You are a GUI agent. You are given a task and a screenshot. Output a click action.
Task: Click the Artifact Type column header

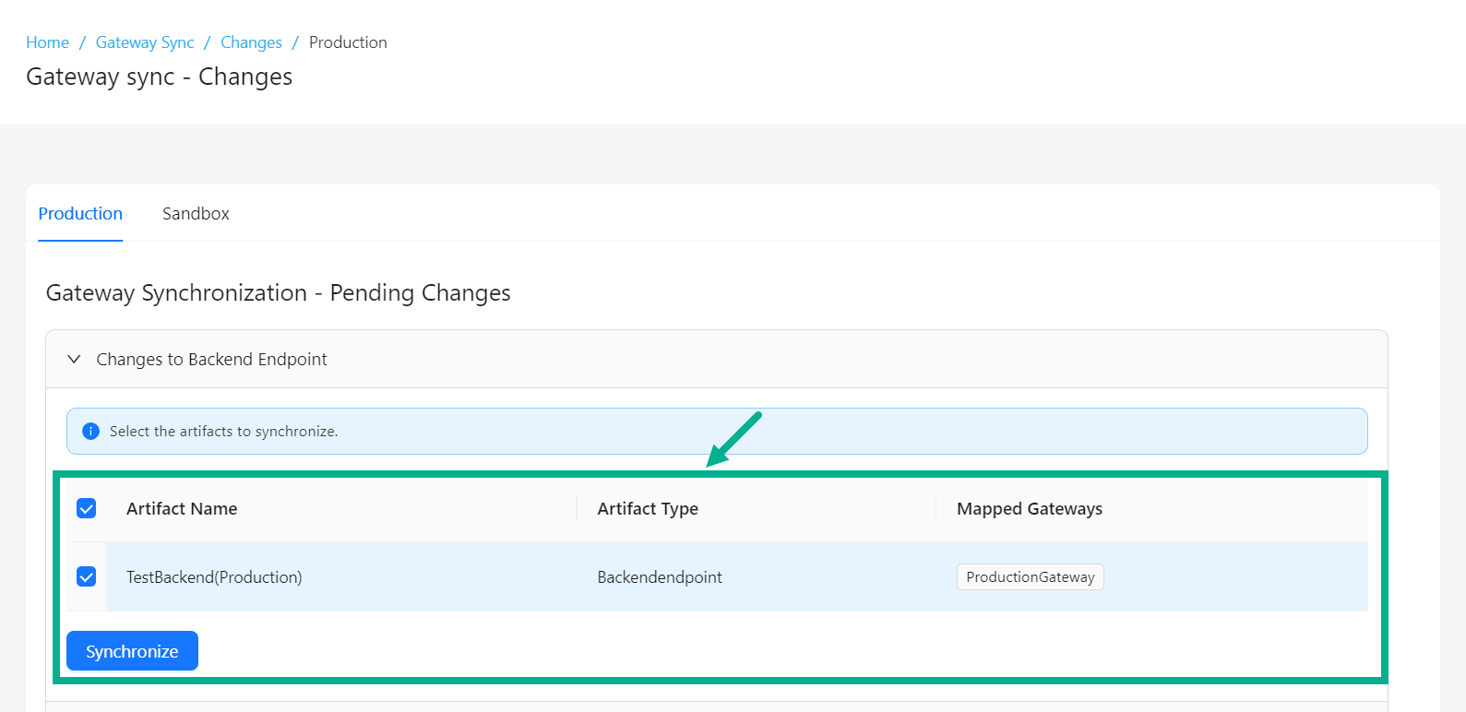tap(648, 509)
